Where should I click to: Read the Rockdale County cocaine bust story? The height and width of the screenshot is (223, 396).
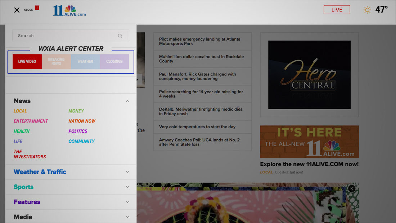[x=202, y=59]
